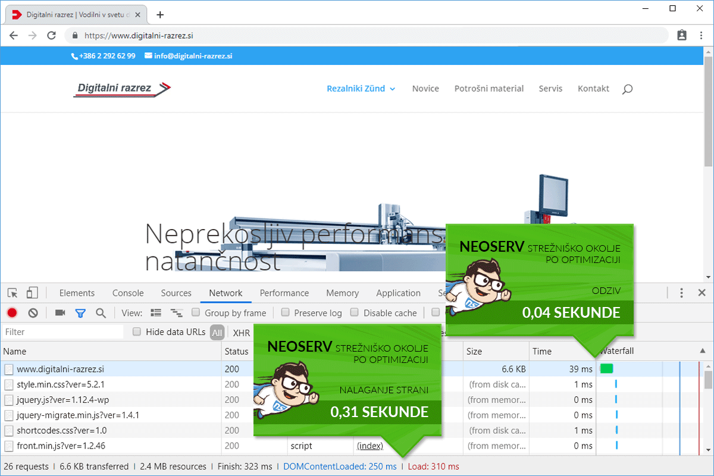The image size is (714, 476).
Task: Clear the network log
Action: click(33, 313)
